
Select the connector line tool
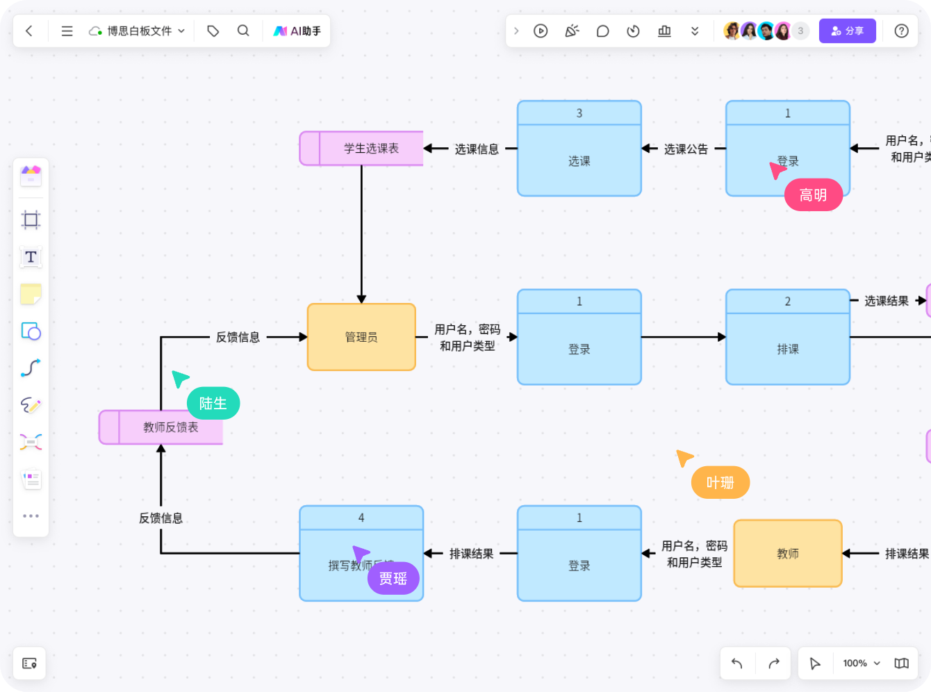(x=31, y=368)
